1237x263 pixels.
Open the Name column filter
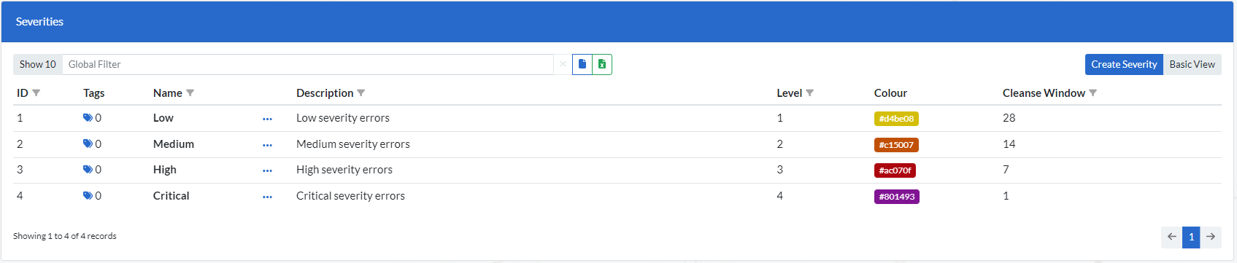coord(190,93)
